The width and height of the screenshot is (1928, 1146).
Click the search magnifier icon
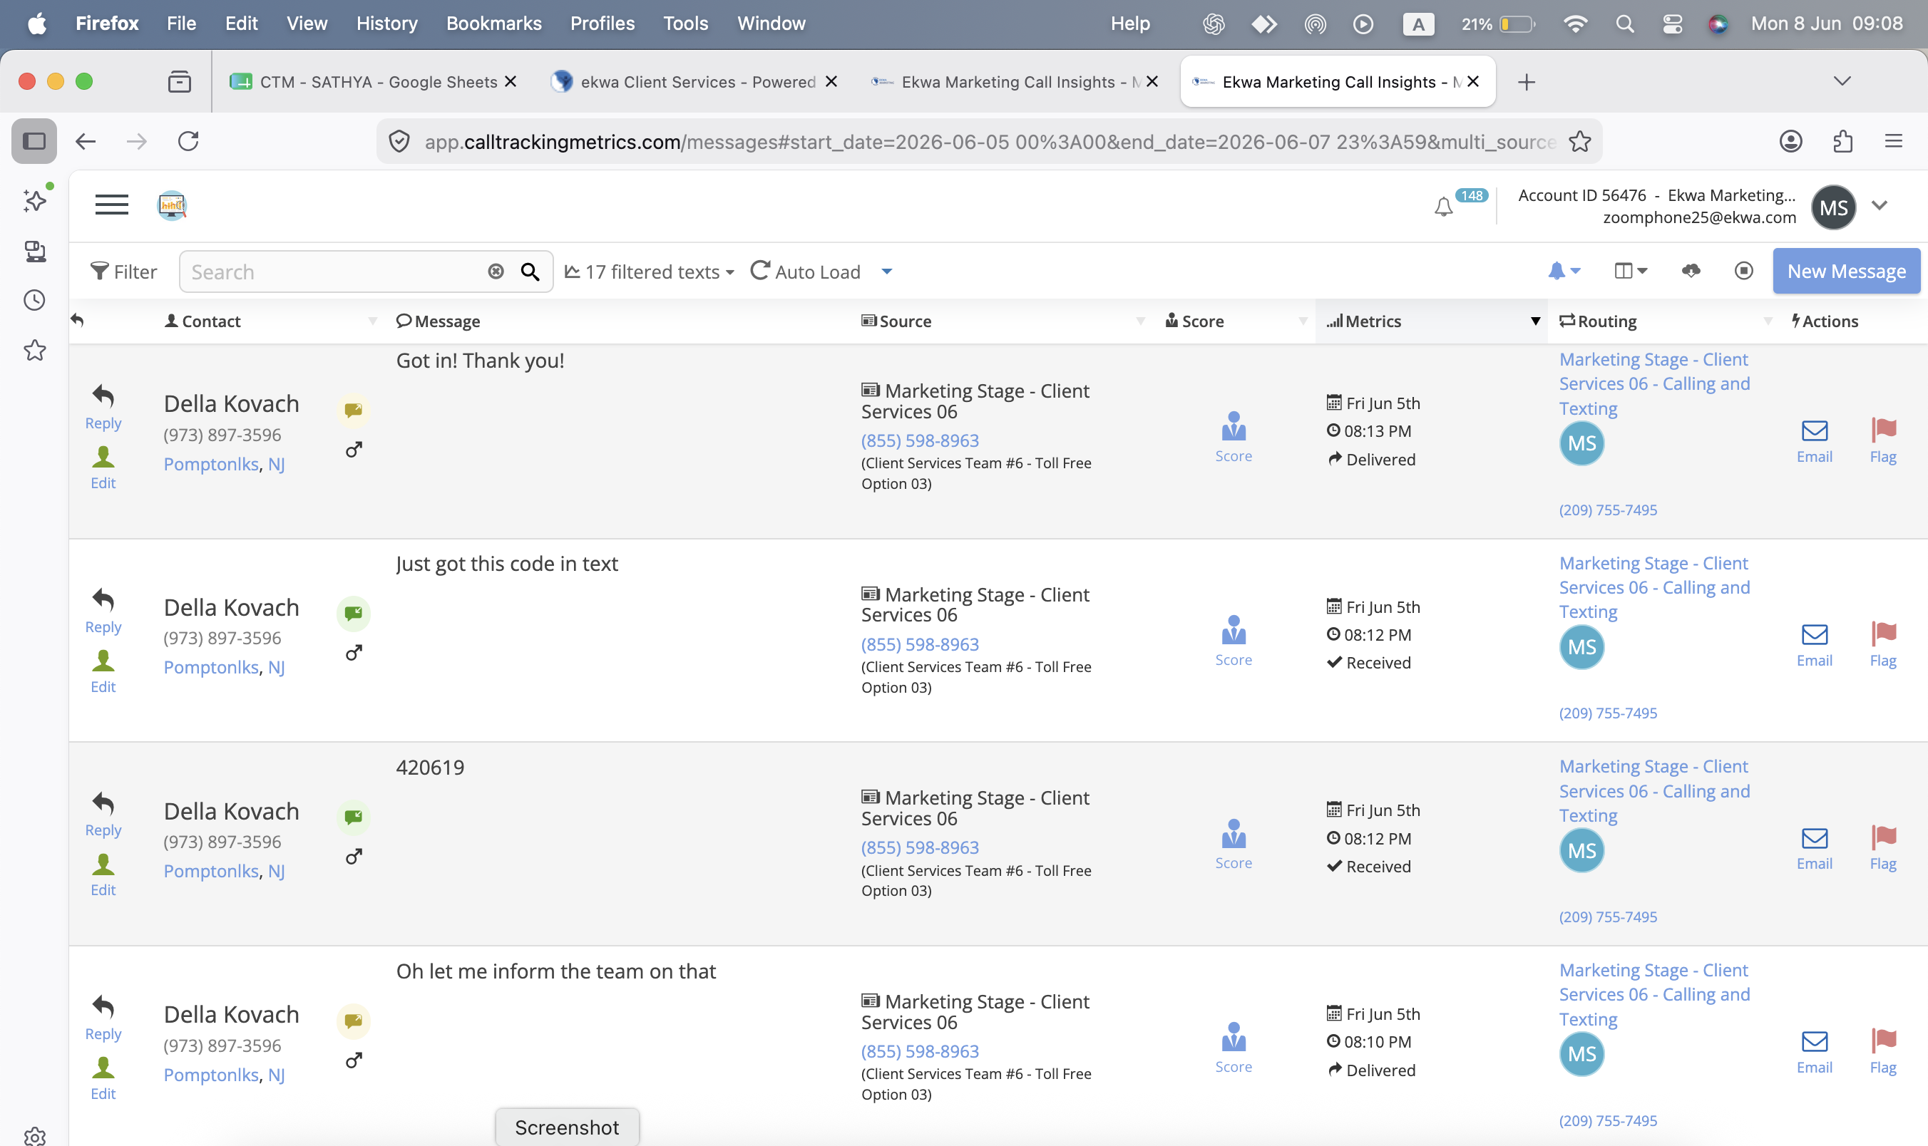[530, 271]
